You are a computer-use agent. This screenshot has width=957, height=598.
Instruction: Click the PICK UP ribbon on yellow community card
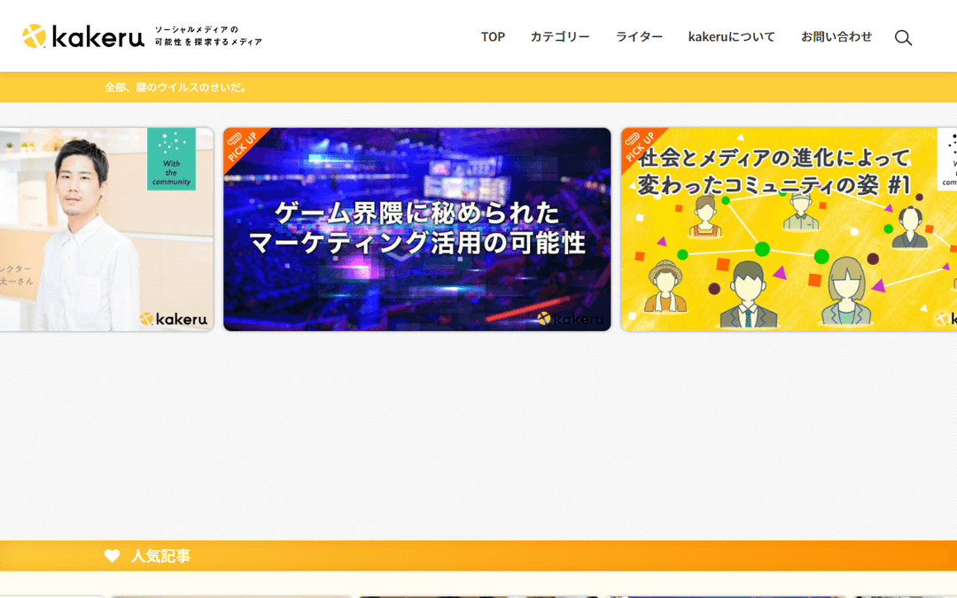tap(642, 146)
